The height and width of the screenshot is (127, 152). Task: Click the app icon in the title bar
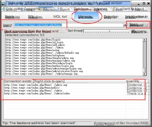coord(3,4)
